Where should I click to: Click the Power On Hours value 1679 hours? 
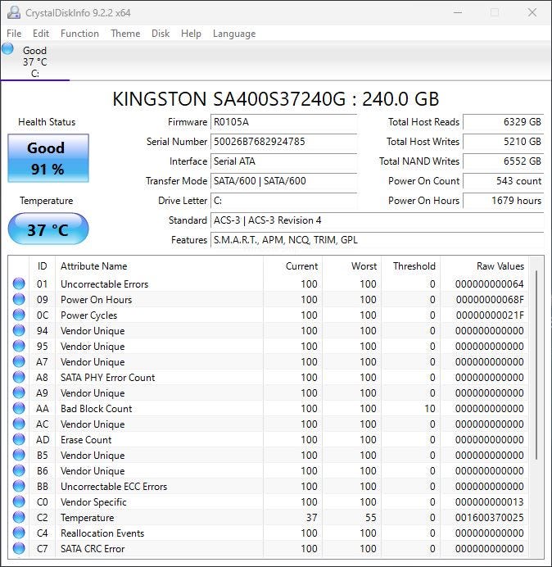(503, 200)
